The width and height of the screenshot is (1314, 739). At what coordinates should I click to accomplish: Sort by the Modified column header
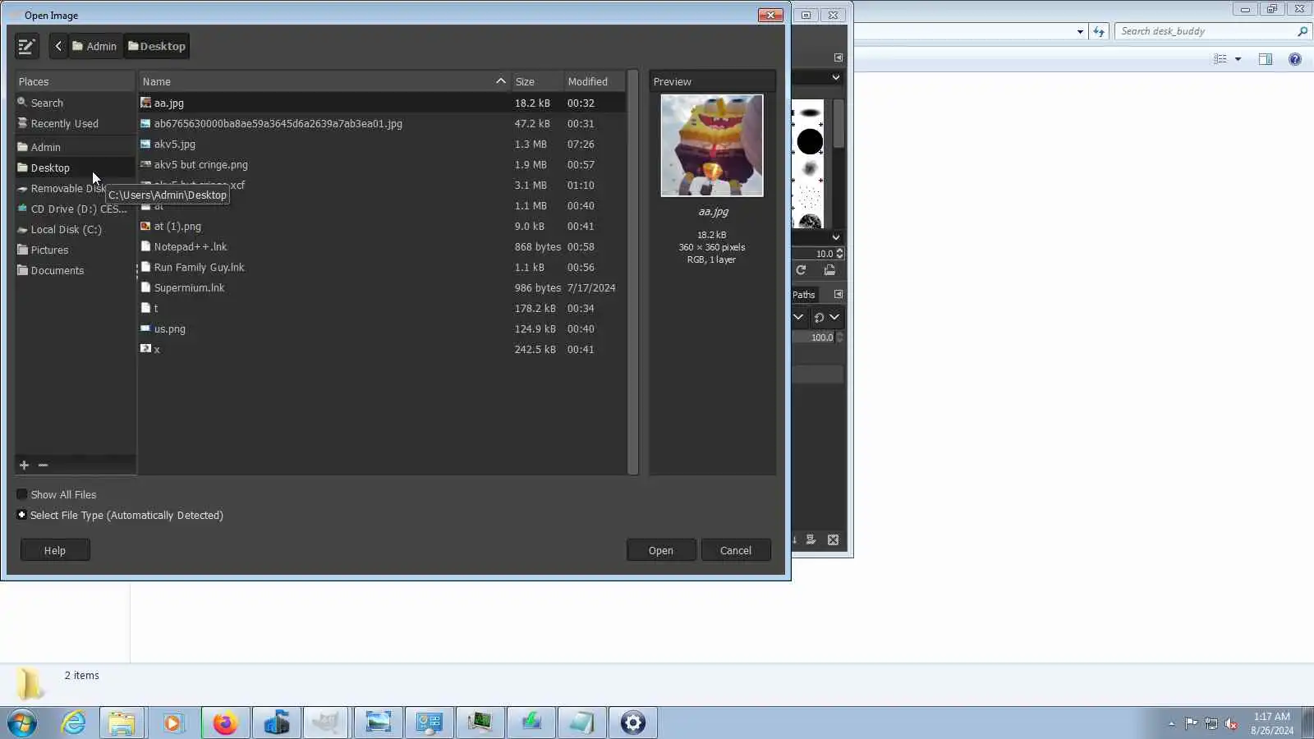point(595,81)
